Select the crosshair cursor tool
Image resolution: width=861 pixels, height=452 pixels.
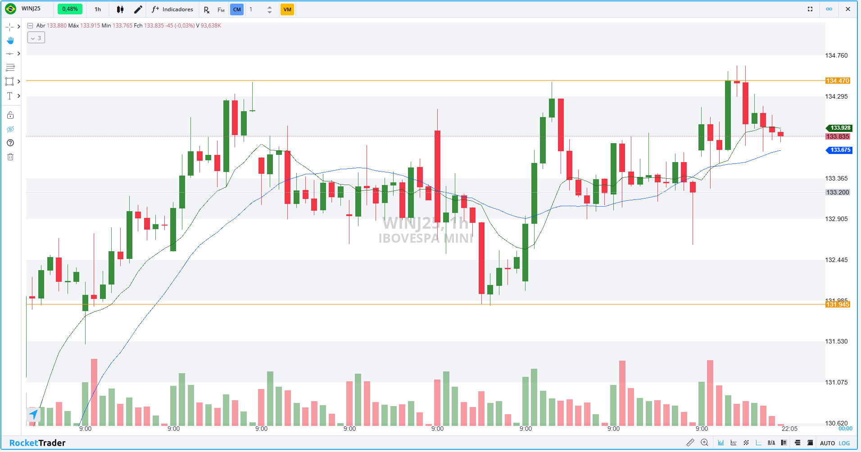click(x=9, y=27)
